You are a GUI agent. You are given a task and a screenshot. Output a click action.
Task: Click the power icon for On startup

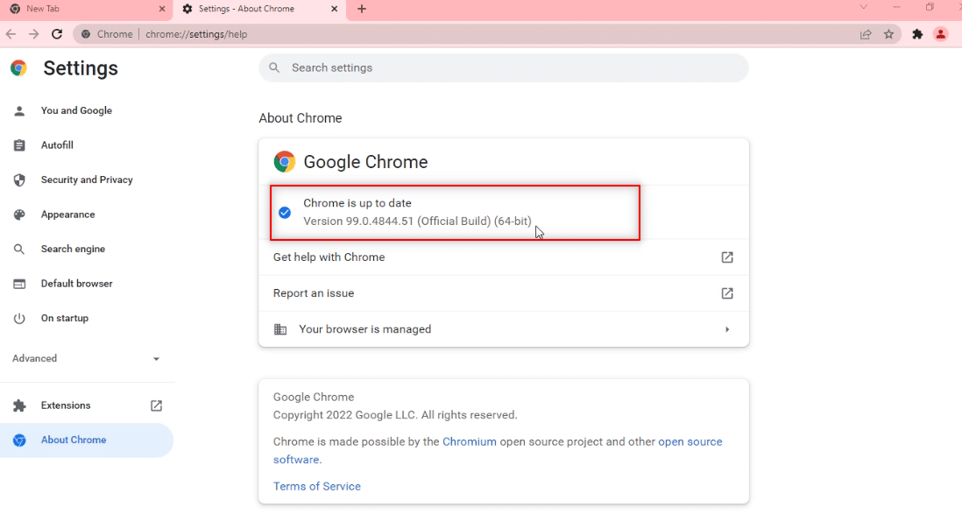[x=19, y=318]
